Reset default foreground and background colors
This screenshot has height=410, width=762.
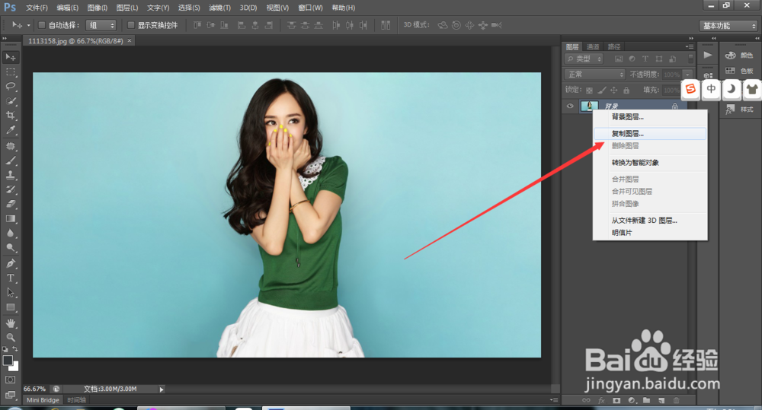point(5,349)
